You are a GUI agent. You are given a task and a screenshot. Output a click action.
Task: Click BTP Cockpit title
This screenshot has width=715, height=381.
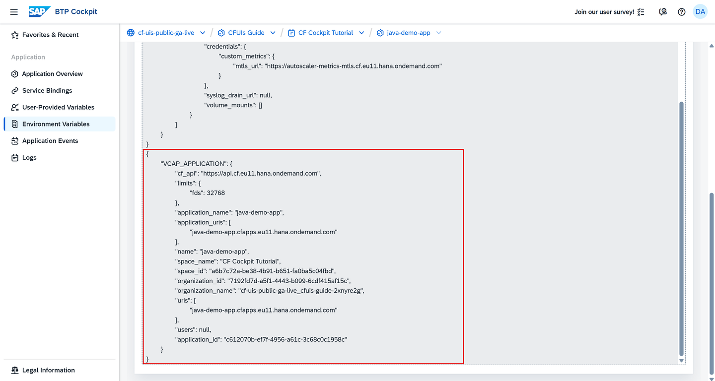tap(77, 11)
